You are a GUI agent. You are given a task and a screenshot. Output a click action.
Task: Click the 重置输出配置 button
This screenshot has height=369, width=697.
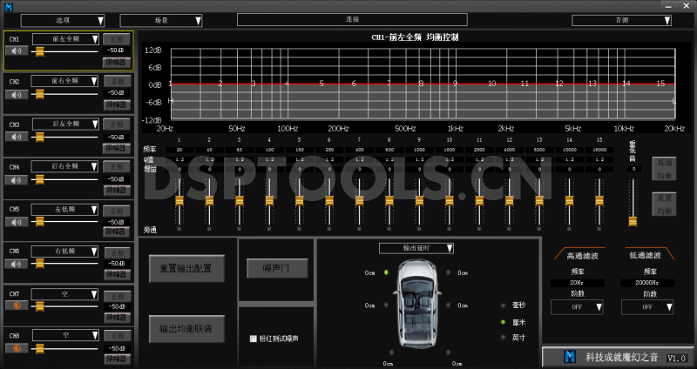[186, 267]
